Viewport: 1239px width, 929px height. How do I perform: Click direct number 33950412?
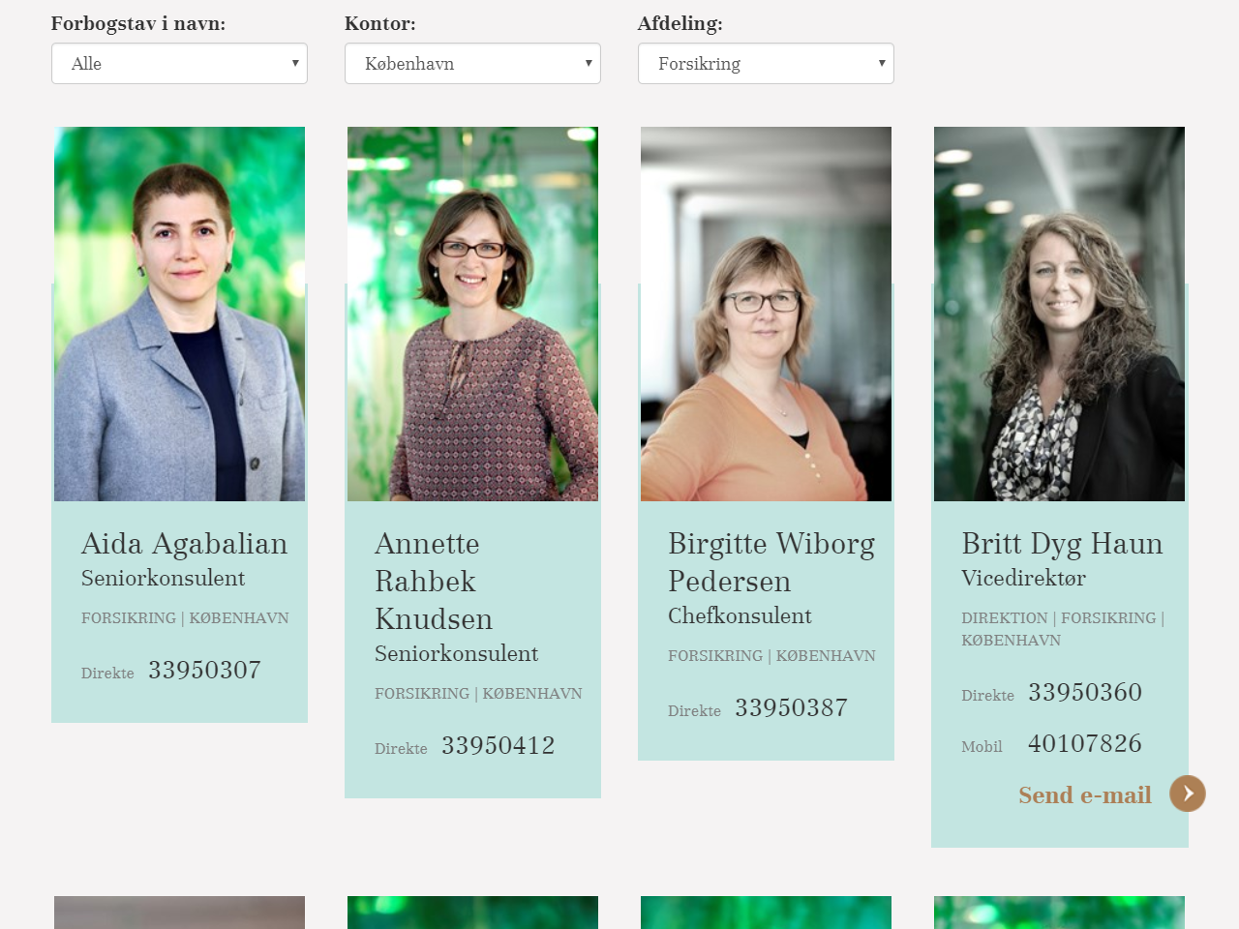pos(498,745)
